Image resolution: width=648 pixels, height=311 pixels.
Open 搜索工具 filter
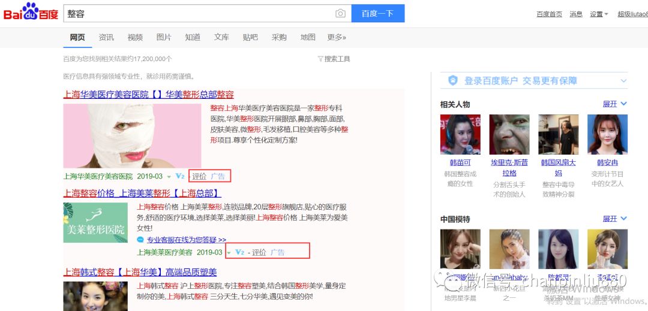coord(334,59)
